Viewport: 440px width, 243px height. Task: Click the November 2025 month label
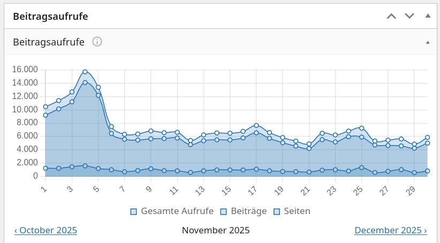216,231
